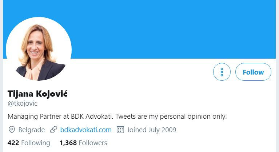Click the number 422 in the Following count
Screen dimensions: 279x152
[13, 143]
